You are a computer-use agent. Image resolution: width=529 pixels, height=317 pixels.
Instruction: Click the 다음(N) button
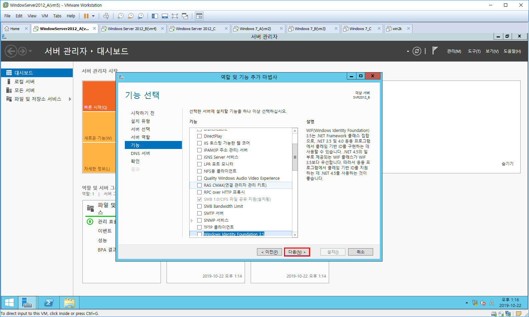297,252
